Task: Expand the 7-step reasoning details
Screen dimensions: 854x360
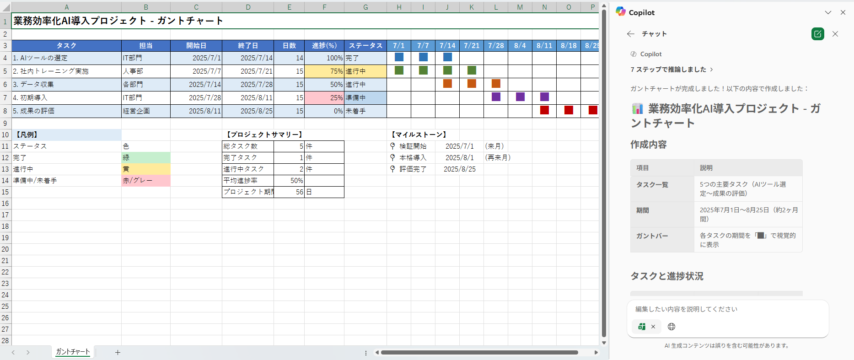Action: pos(671,70)
